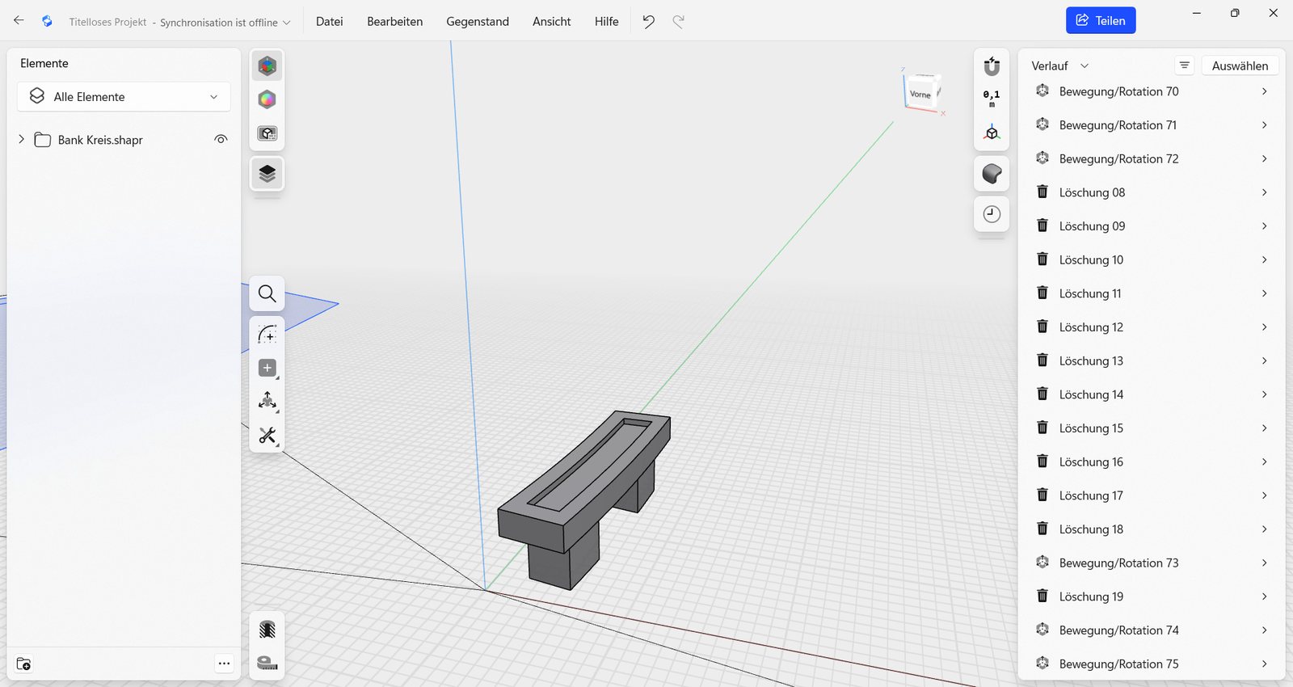Viewport: 1293px width, 687px height.
Task: Select the Bewegung/Rotation 74 history step
Action: pos(1152,630)
